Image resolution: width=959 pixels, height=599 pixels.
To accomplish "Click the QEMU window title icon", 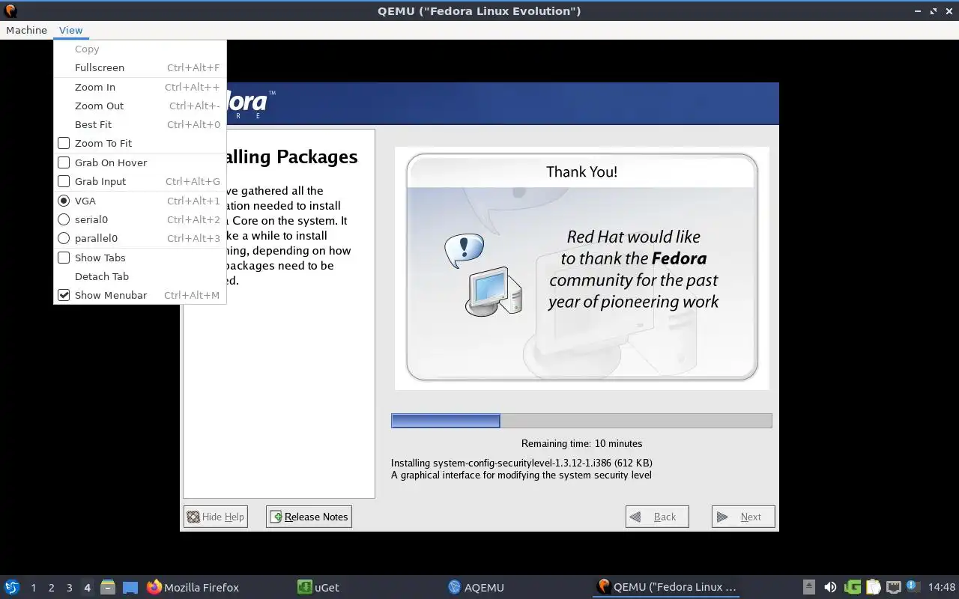I will click(x=10, y=10).
